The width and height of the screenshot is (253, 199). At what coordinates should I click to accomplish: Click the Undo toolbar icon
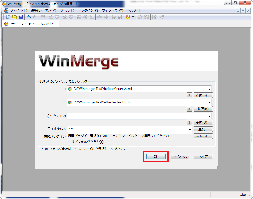click(29, 17)
